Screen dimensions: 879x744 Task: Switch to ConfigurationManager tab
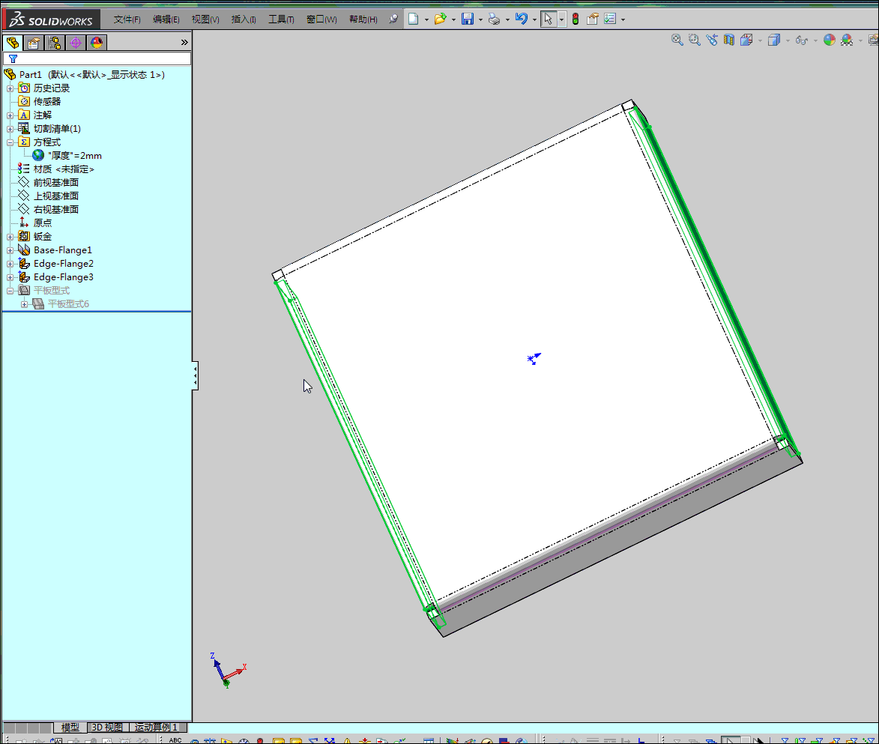coord(55,43)
